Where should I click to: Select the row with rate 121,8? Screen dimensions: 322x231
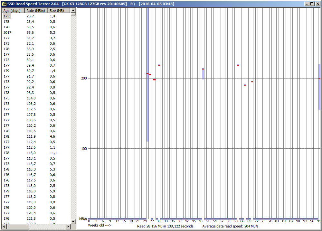click(x=36, y=218)
